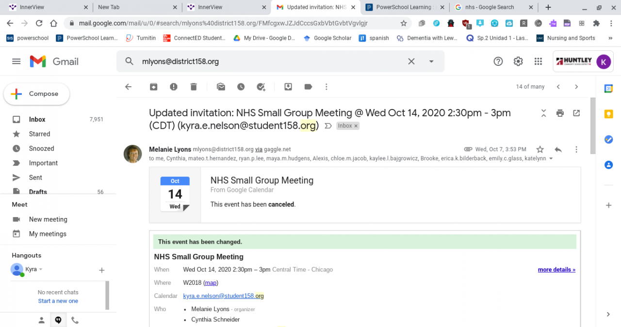Reply to Melanie Lyons' email arrow
The image size is (621, 327).
tap(558, 149)
